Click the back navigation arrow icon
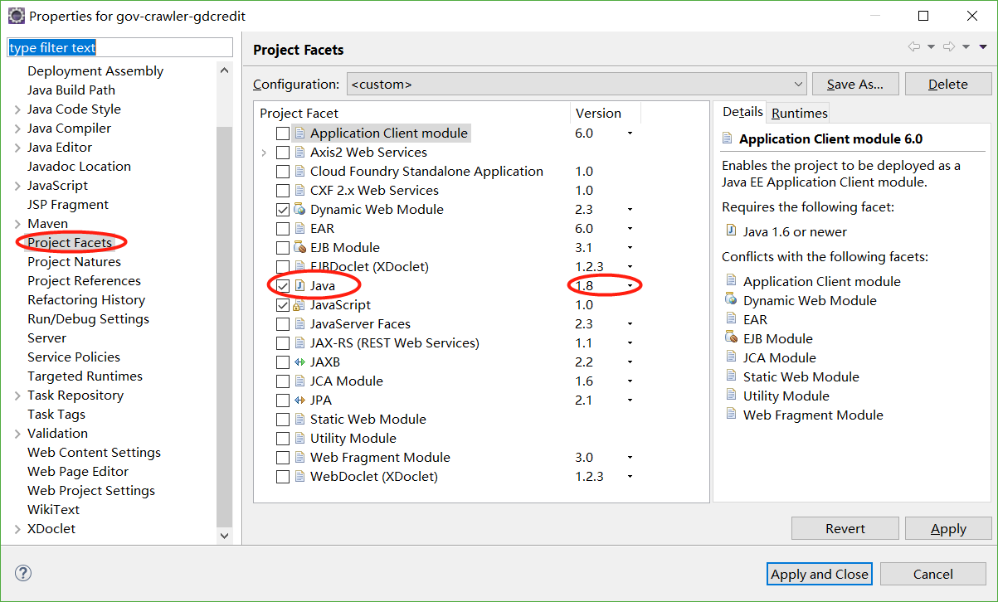998x602 pixels. coord(913,47)
